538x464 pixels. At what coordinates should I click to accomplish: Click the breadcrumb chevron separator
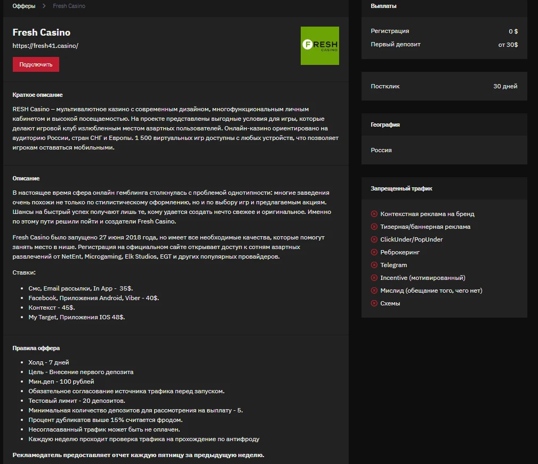tap(44, 6)
